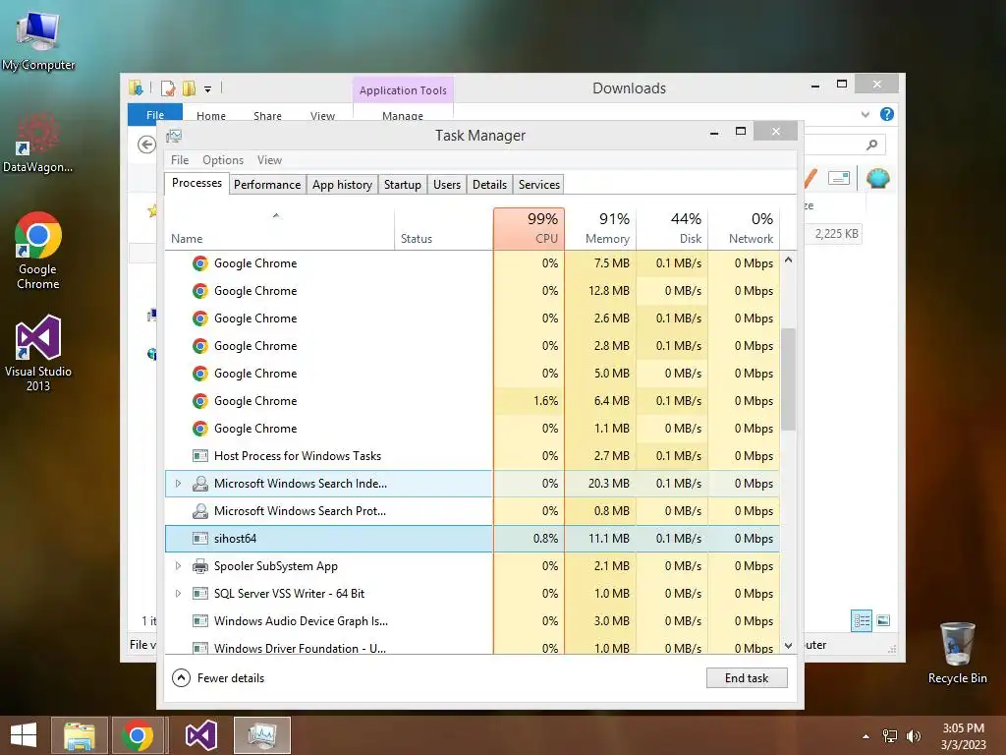Switch to the Performance tab
This screenshot has height=755, width=1006.
click(x=267, y=184)
